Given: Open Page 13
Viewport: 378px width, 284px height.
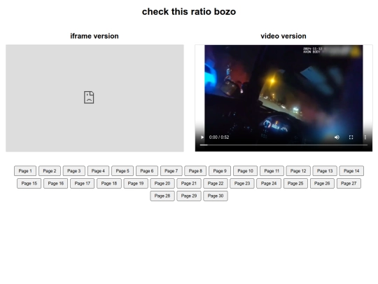Looking at the screenshot, I should pos(325,171).
